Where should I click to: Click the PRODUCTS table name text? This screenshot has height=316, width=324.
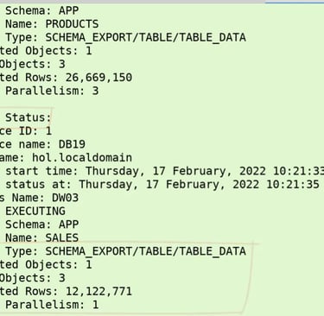pos(72,24)
